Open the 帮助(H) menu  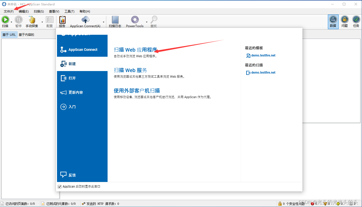[x=85, y=11]
